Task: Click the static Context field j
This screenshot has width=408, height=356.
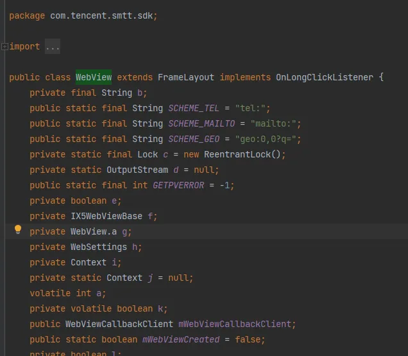Action: pyautogui.click(x=150, y=278)
